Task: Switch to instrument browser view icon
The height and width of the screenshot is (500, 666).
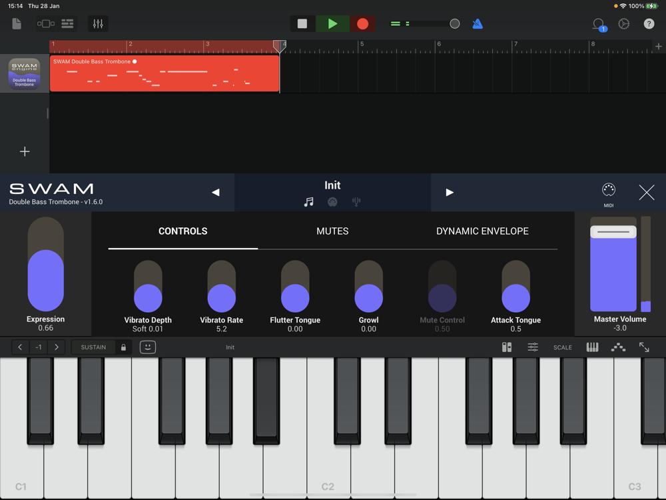Action: coord(46,24)
